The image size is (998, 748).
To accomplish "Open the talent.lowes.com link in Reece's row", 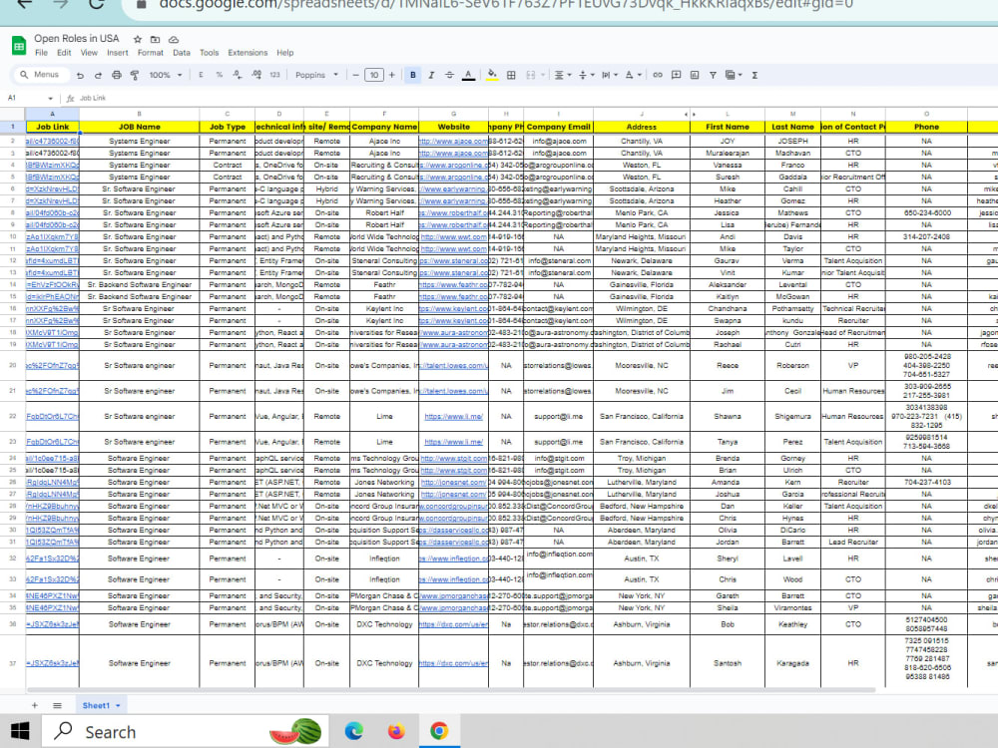I will pyautogui.click(x=454, y=366).
